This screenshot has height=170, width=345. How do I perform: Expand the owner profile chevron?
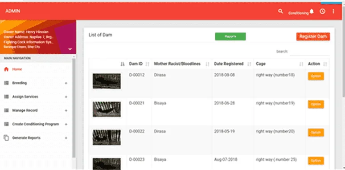tap(70, 49)
